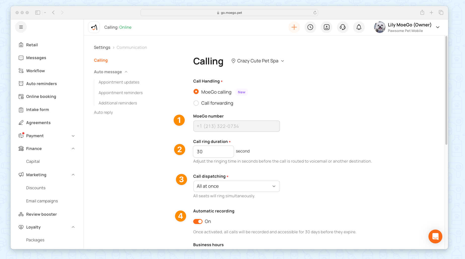The image size is (465, 259).
Task: Click the MoeGo number field
Action: pyautogui.click(x=237, y=126)
